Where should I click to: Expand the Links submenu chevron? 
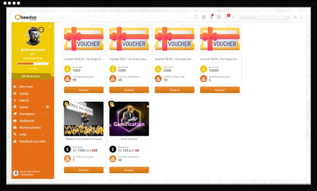coord(42,134)
